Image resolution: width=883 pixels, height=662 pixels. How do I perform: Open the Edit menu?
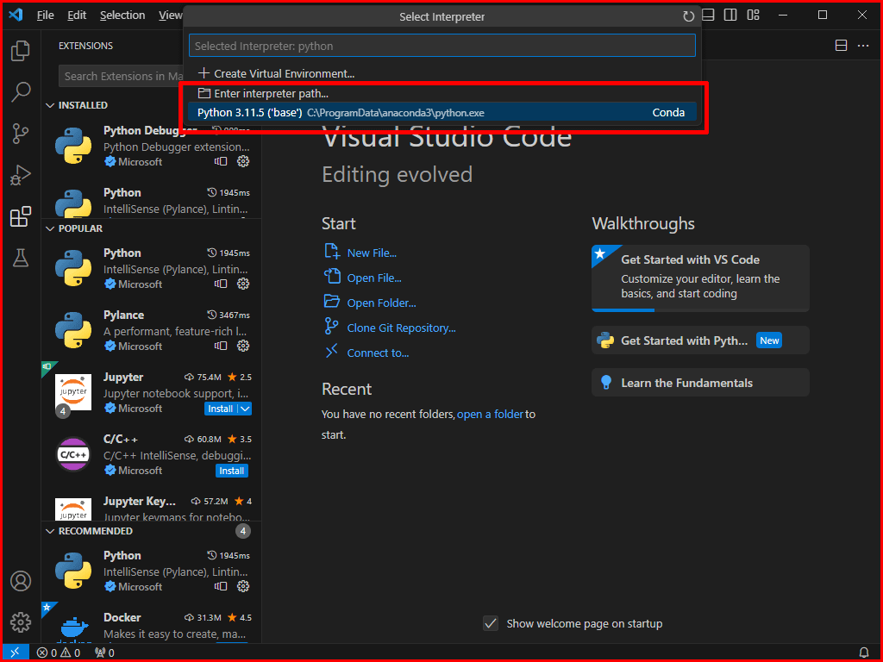[x=77, y=16]
